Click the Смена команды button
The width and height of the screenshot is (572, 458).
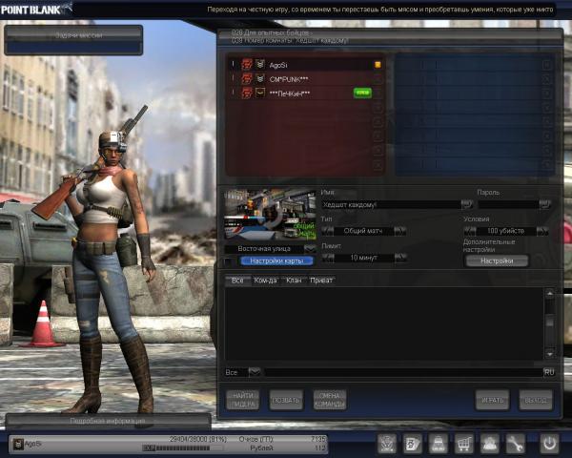pos(329,400)
